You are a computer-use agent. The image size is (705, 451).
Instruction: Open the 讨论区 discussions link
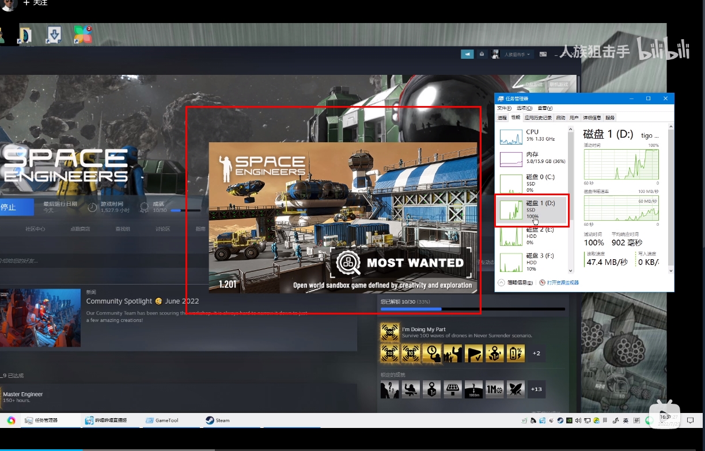click(162, 229)
